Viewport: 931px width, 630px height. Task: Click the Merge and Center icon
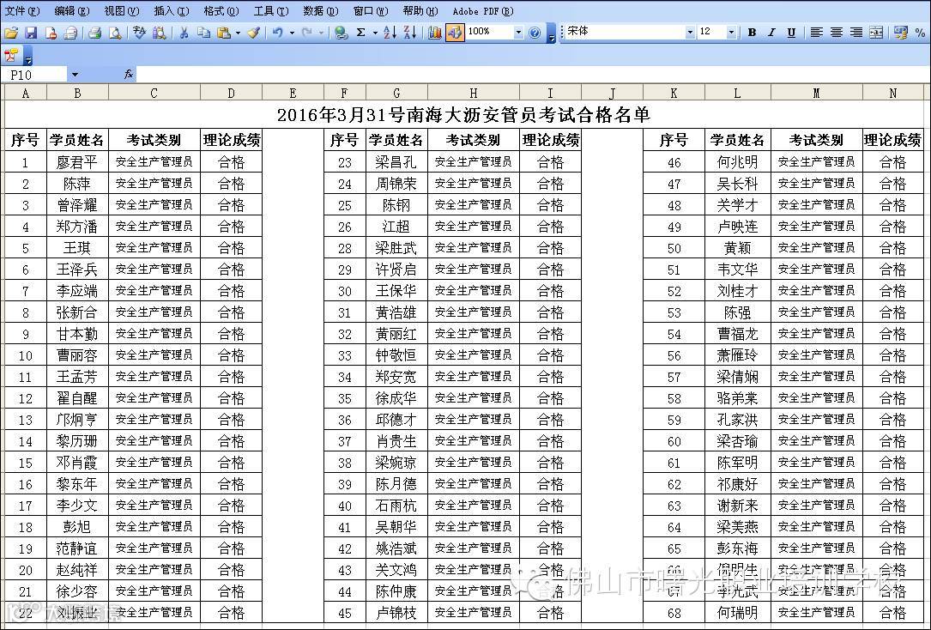[x=876, y=33]
